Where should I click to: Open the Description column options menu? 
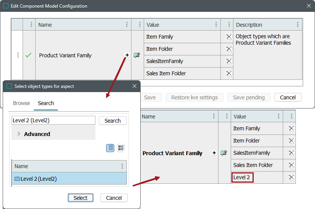(297, 25)
